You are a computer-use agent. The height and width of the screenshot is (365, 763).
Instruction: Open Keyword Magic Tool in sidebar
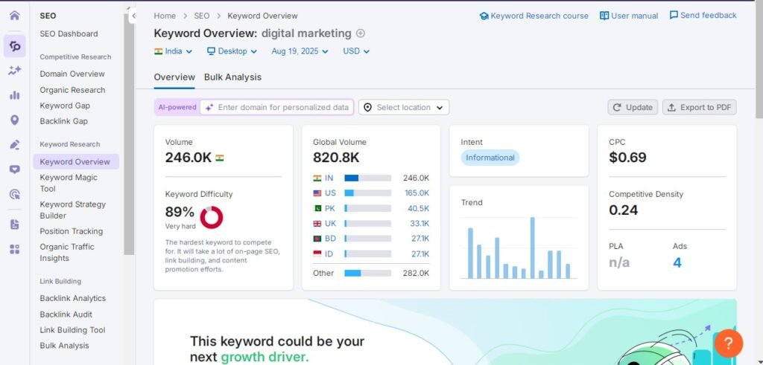pyautogui.click(x=69, y=183)
